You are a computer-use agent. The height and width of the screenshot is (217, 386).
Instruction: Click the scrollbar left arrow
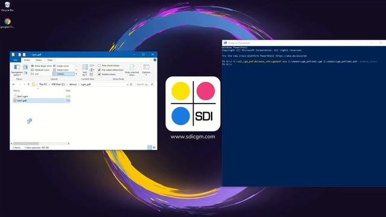click(x=11, y=143)
